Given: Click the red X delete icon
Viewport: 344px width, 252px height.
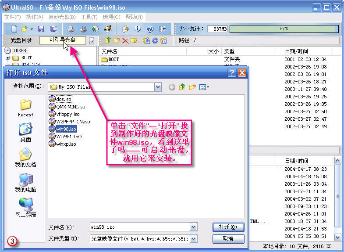Looking at the screenshot, I should 125,41.
